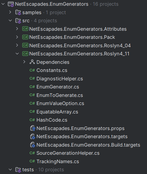Image resolution: width=147 pixels, height=174 pixels.
Task: Open the NetEscapades.EnumGenerators.Build.targets file
Action: point(88,145)
